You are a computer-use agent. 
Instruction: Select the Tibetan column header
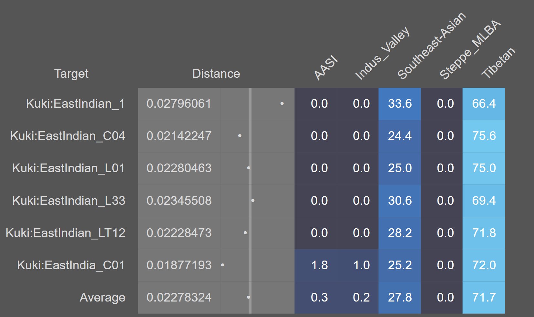coord(498,63)
